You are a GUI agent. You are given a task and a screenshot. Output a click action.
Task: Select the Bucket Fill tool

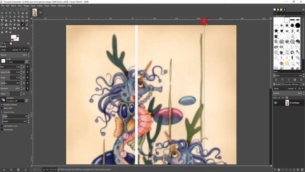[x=14, y=24]
